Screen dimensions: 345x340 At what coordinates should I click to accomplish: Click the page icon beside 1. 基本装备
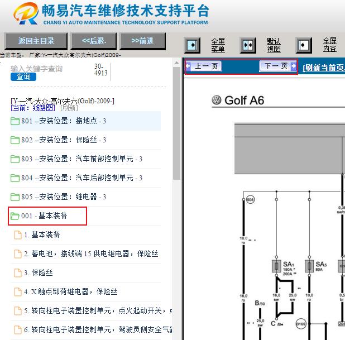click(x=18, y=235)
